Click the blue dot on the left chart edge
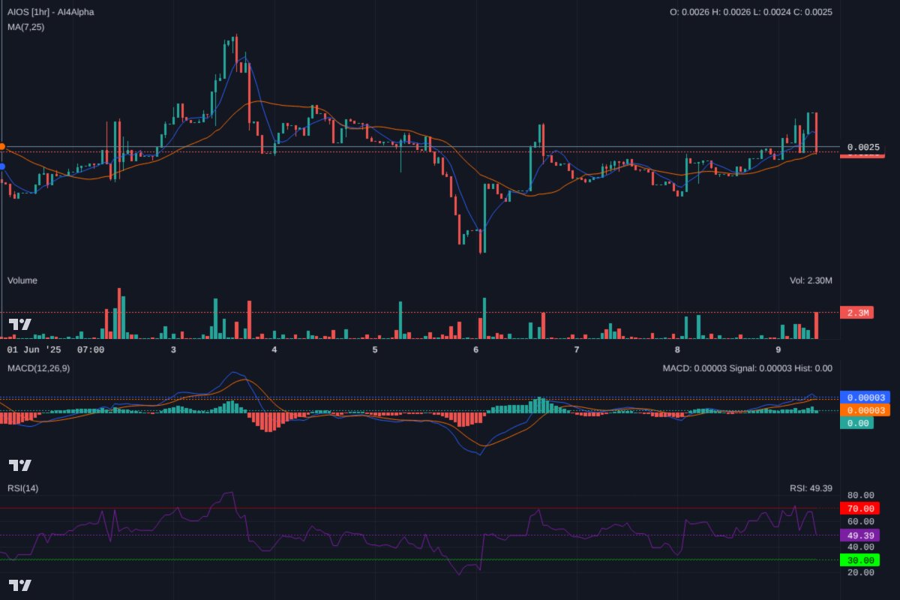Screen dimensions: 900x600 pyautogui.click(x=2, y=166)
